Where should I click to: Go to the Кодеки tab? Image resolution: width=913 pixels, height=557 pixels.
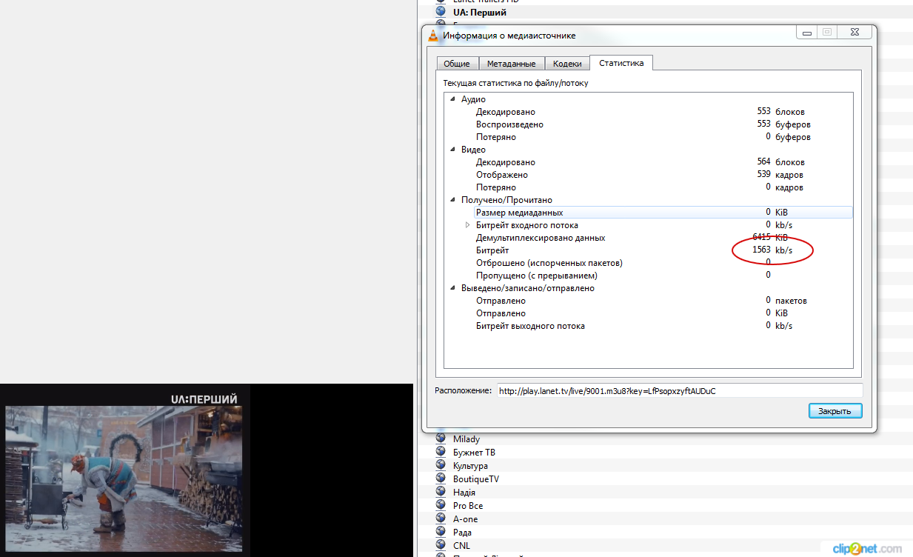567,64
